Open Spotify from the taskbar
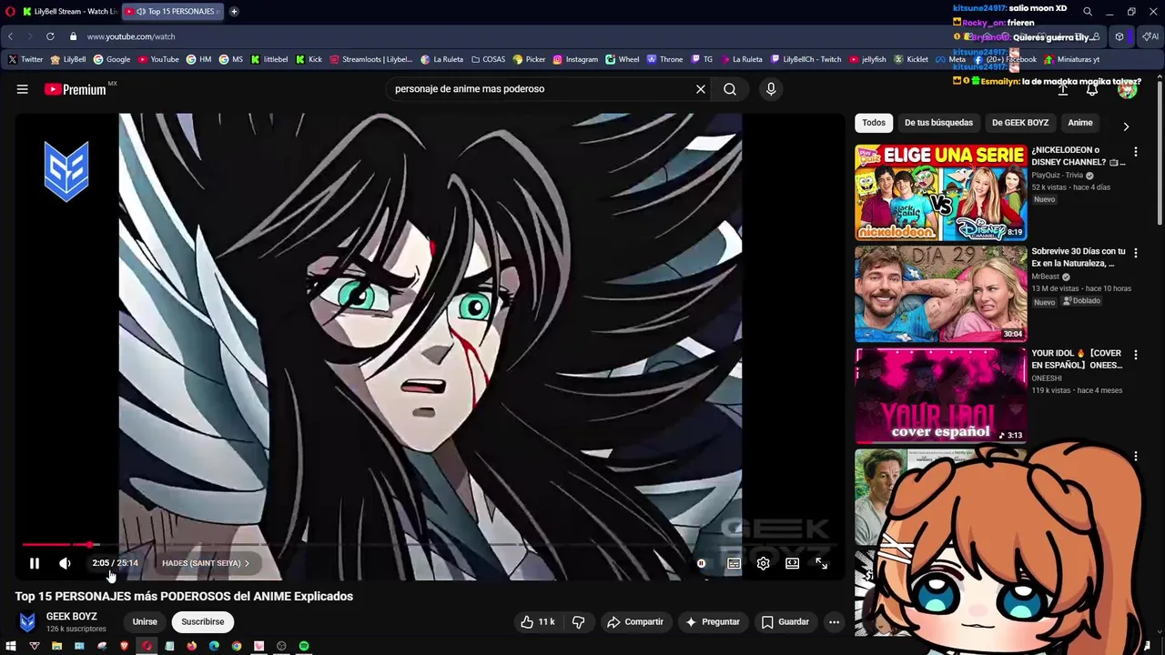This screenshot has width=1165, height=655. point(304,646)
